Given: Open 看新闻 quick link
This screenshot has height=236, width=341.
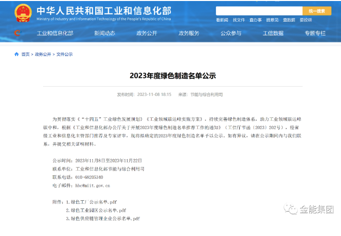Looking at the screenshot, I should click(222, 20).
